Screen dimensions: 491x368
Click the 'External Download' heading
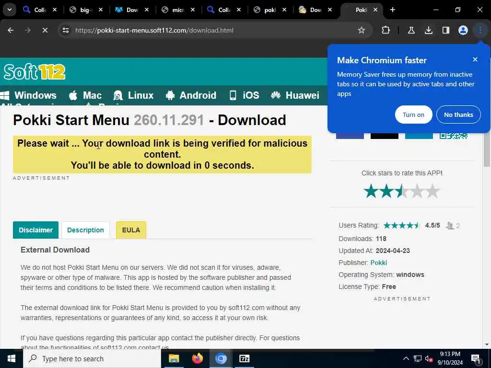[55, 250]
